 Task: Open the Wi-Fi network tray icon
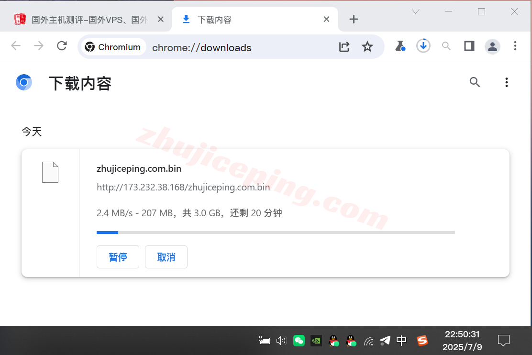368,341
